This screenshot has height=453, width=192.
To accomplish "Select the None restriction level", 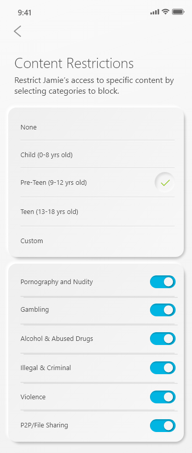I will point(97,127).
